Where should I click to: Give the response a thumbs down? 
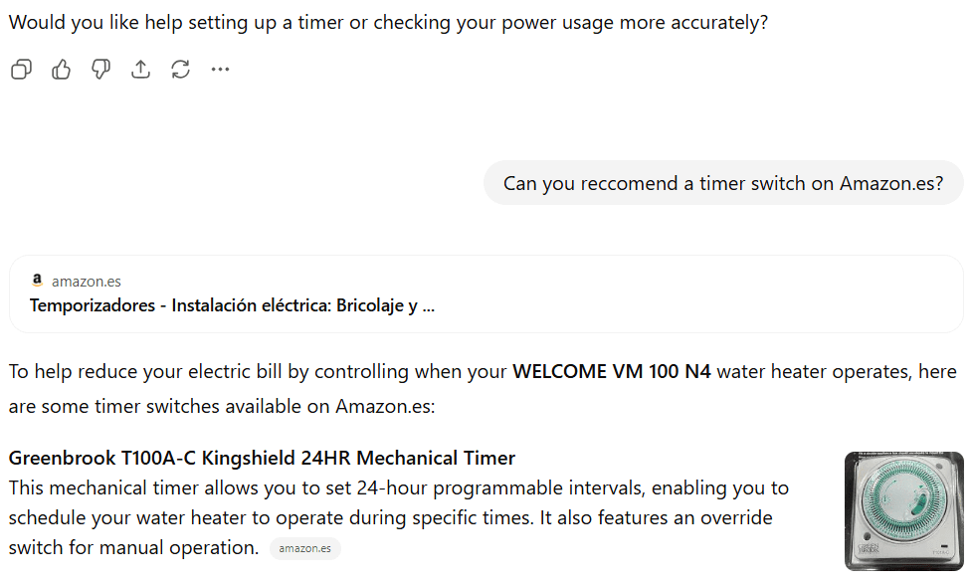pos(100,69)
